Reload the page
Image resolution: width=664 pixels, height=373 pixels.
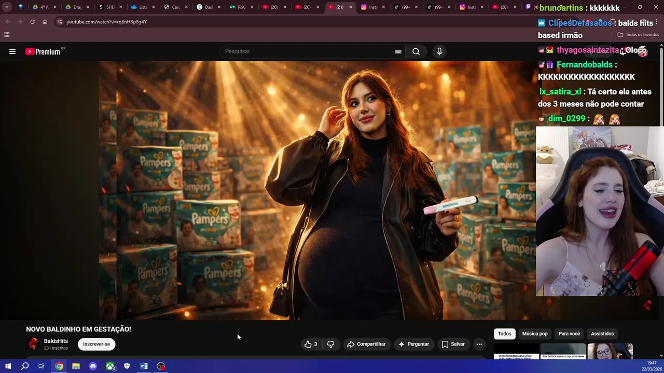[x=32, y=22]
